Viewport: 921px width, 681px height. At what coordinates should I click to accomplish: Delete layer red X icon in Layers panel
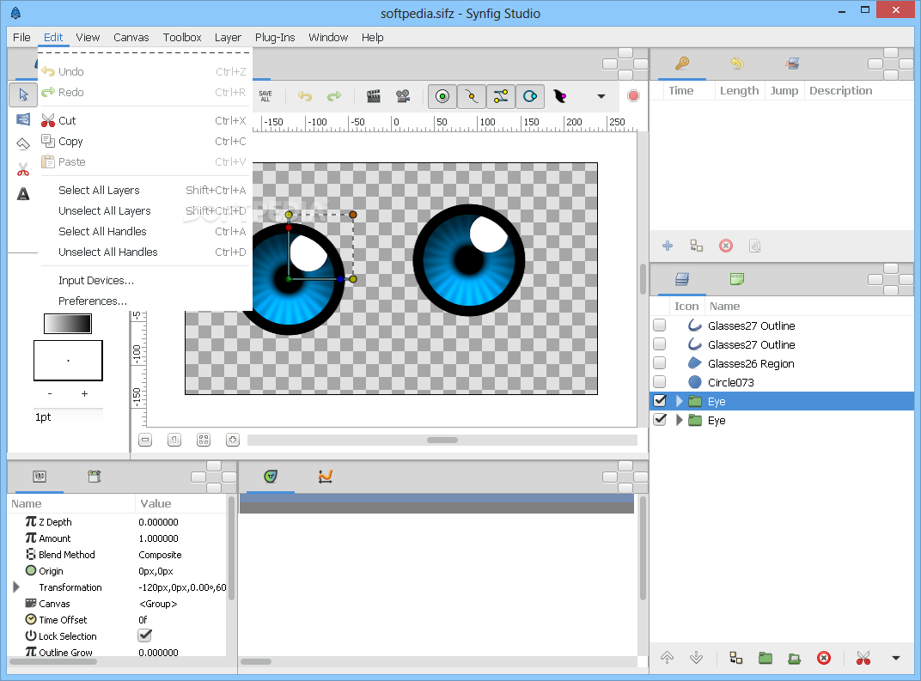coord(824,658)
